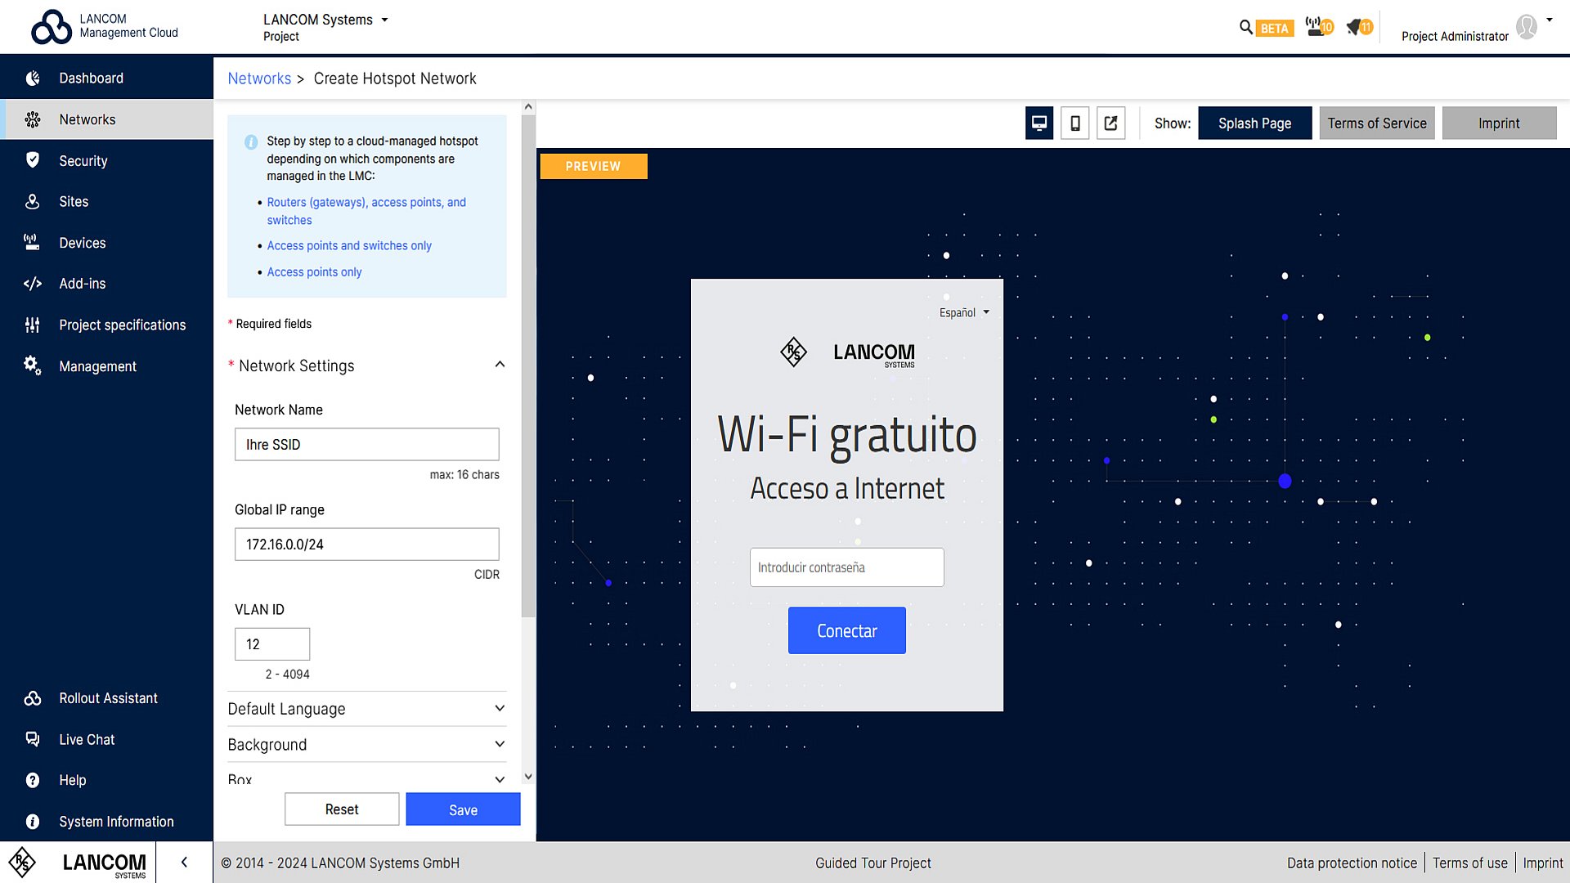Select the Security section icon
Viewport: 1570px width, 883px height.
[33, 160]
